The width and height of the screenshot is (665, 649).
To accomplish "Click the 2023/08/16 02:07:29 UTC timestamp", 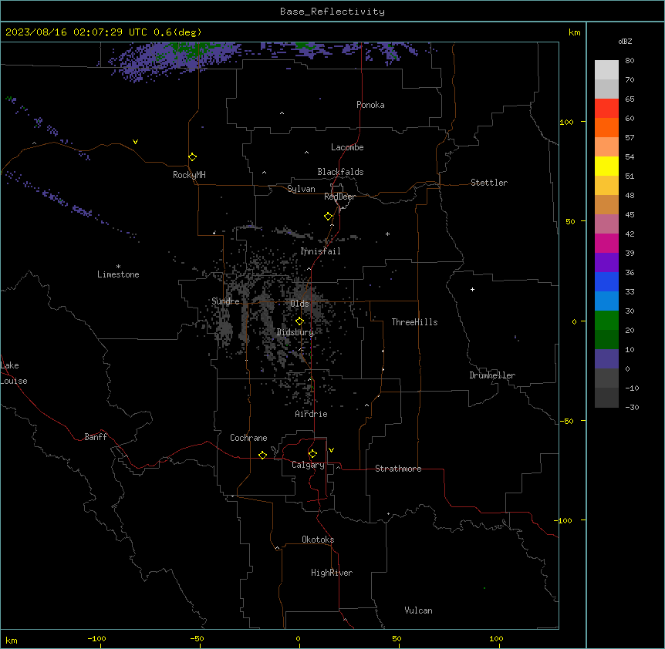I will point(76,32).
